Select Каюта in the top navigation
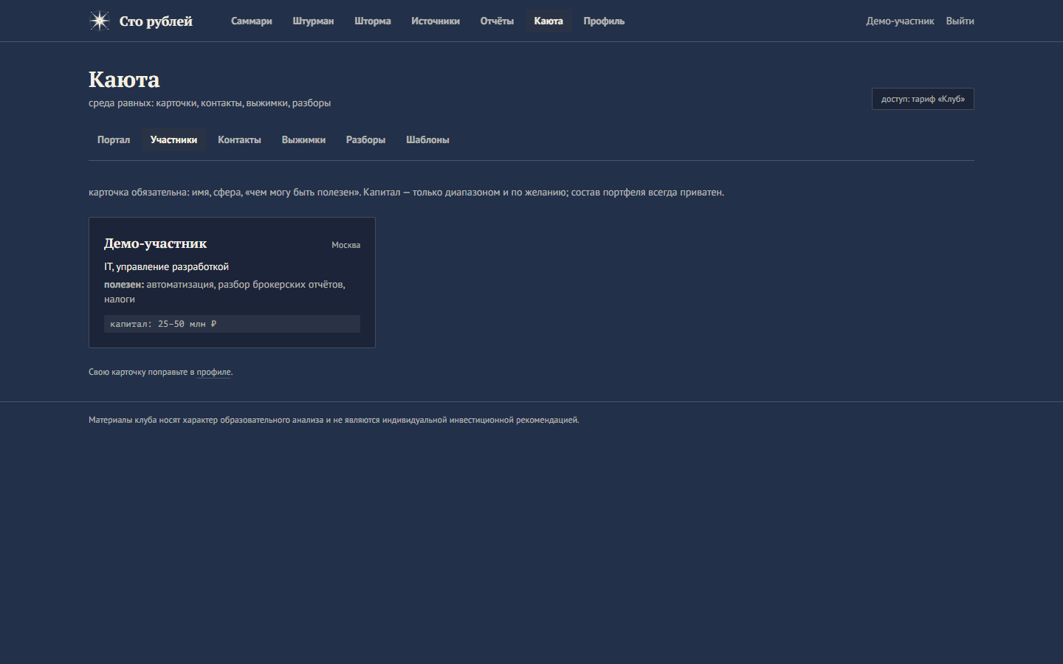 pyautogui.click(x=548, y=21)
